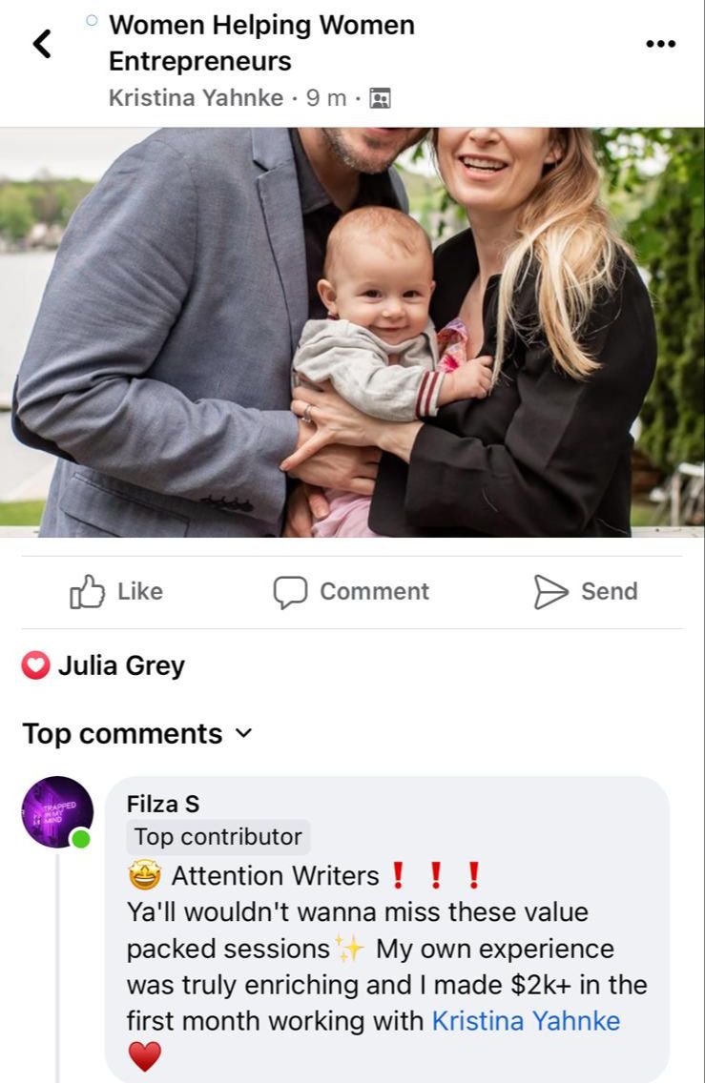The image size is (705, 1083).
Task: Tap the group members privacy icon
Action: pos(380,99)
